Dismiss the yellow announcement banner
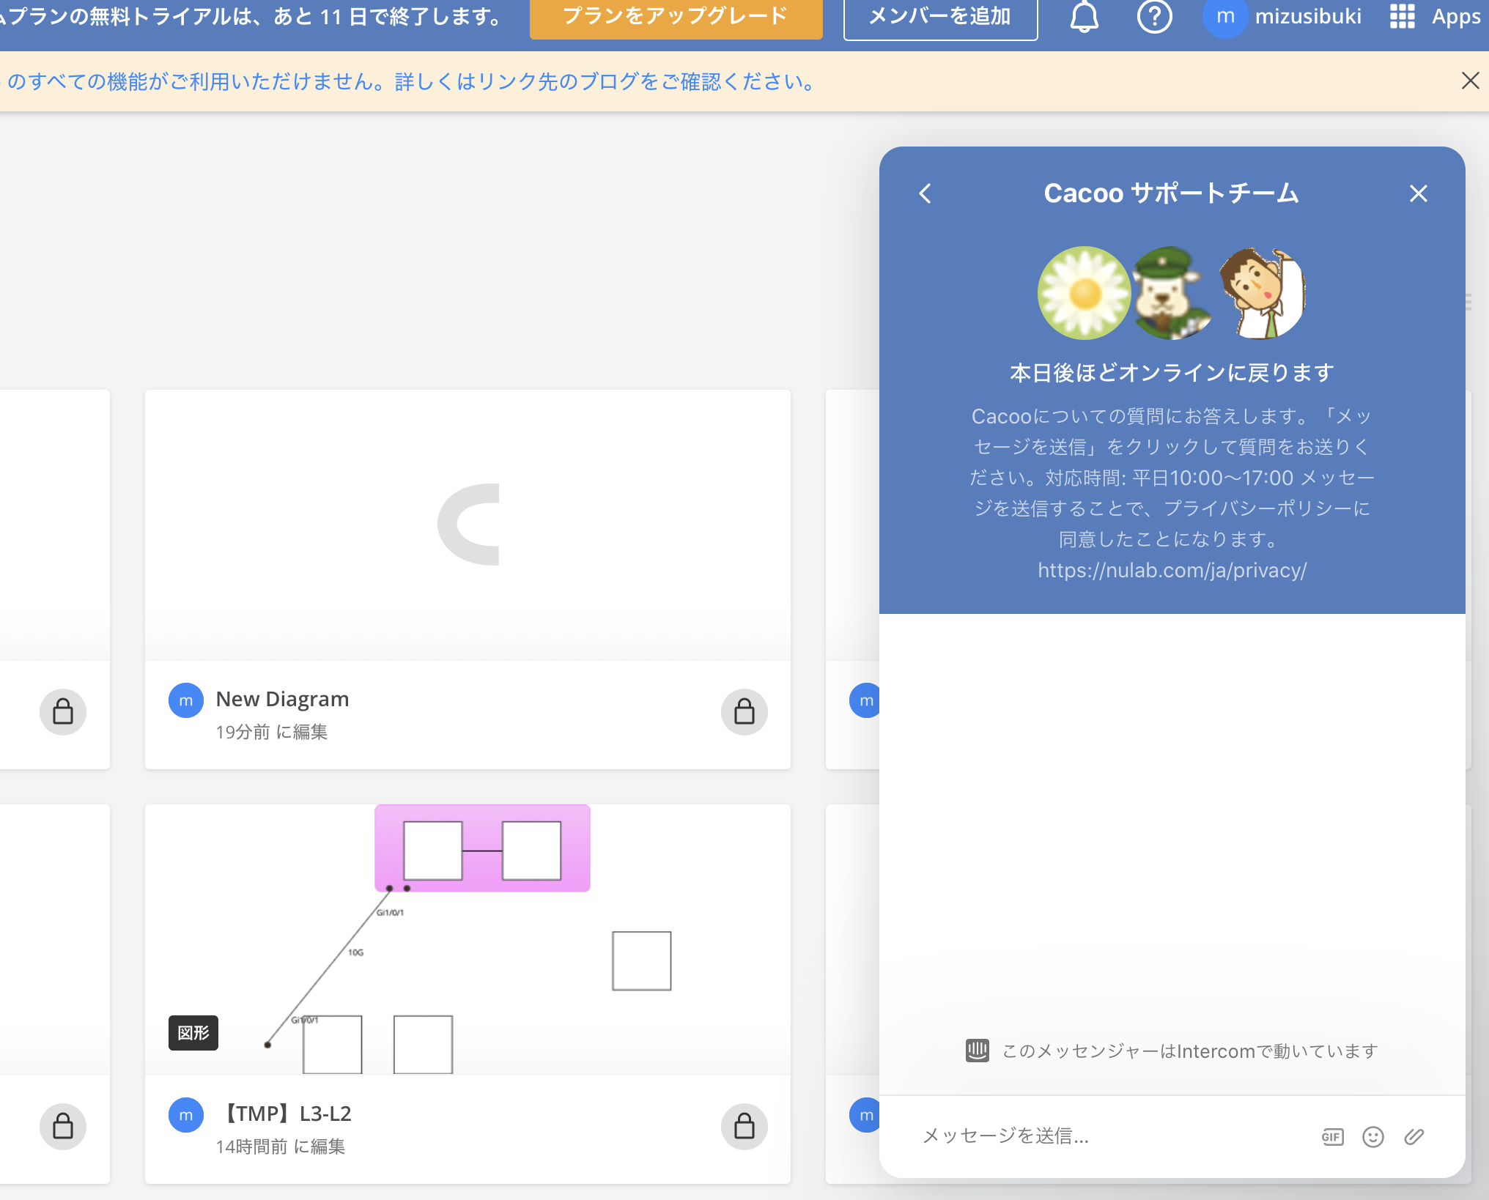Screen dimensions: 1489x1200 point(1470,81)
